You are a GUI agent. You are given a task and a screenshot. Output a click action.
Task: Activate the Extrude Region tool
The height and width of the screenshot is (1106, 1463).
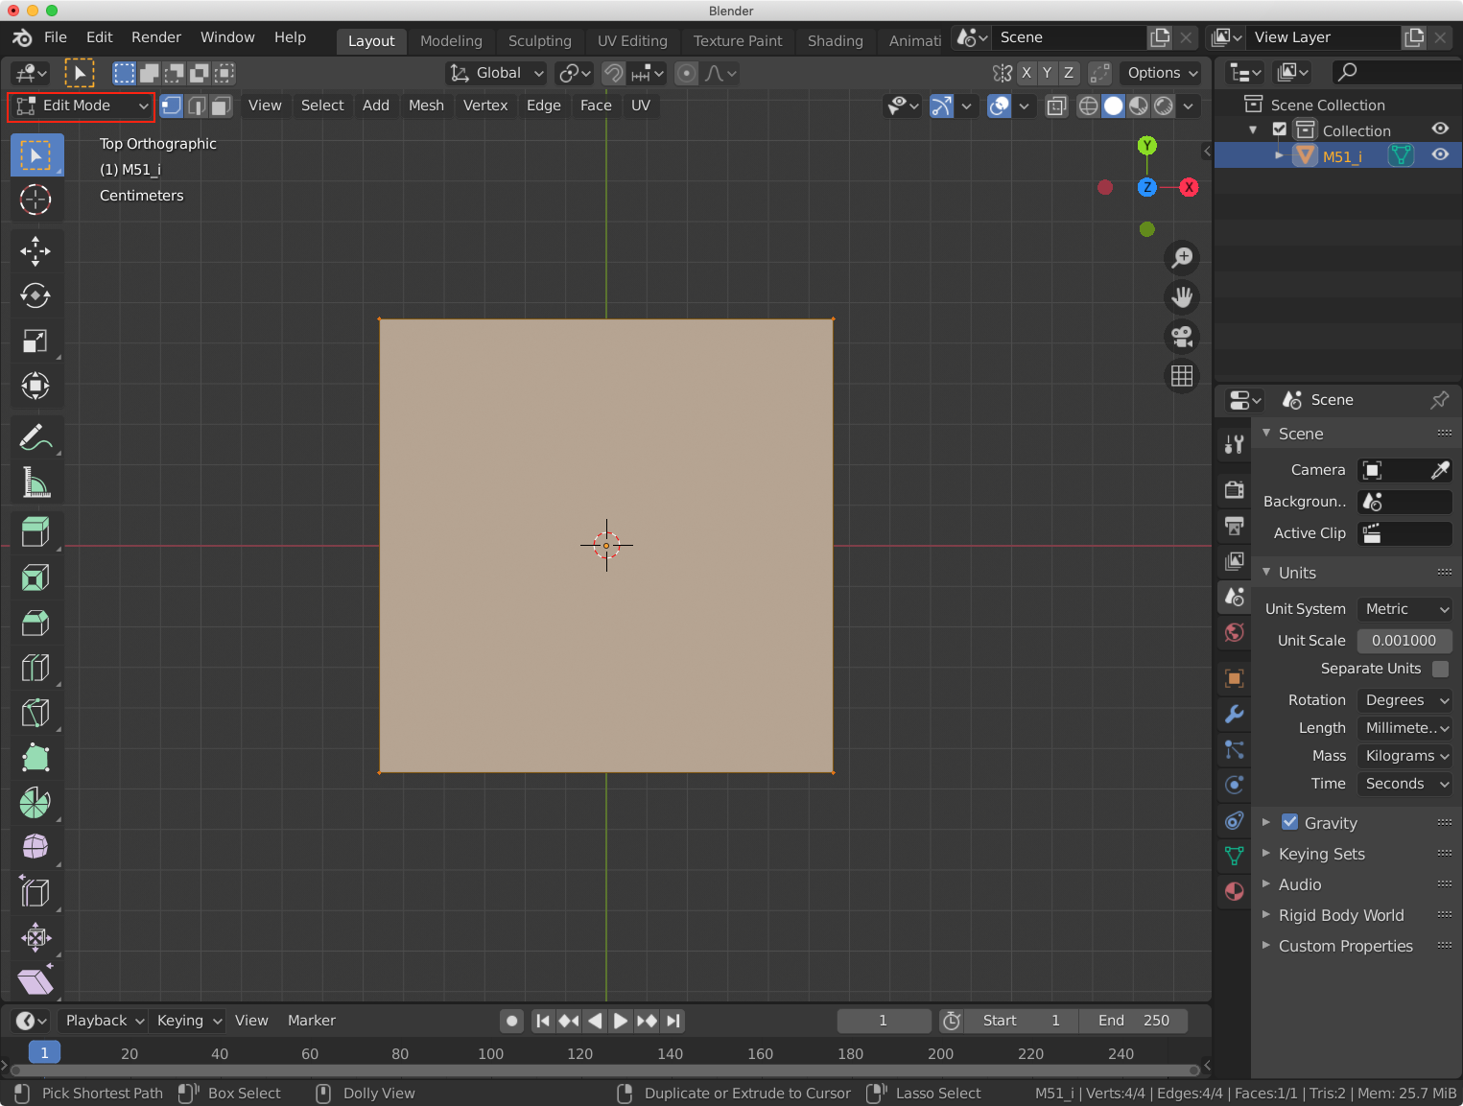pos(35,531)
